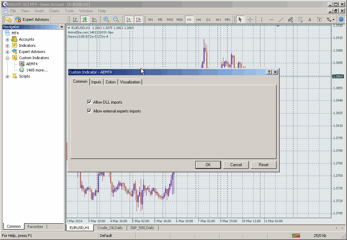Switch to bar chart display icon

pos(75,19)
